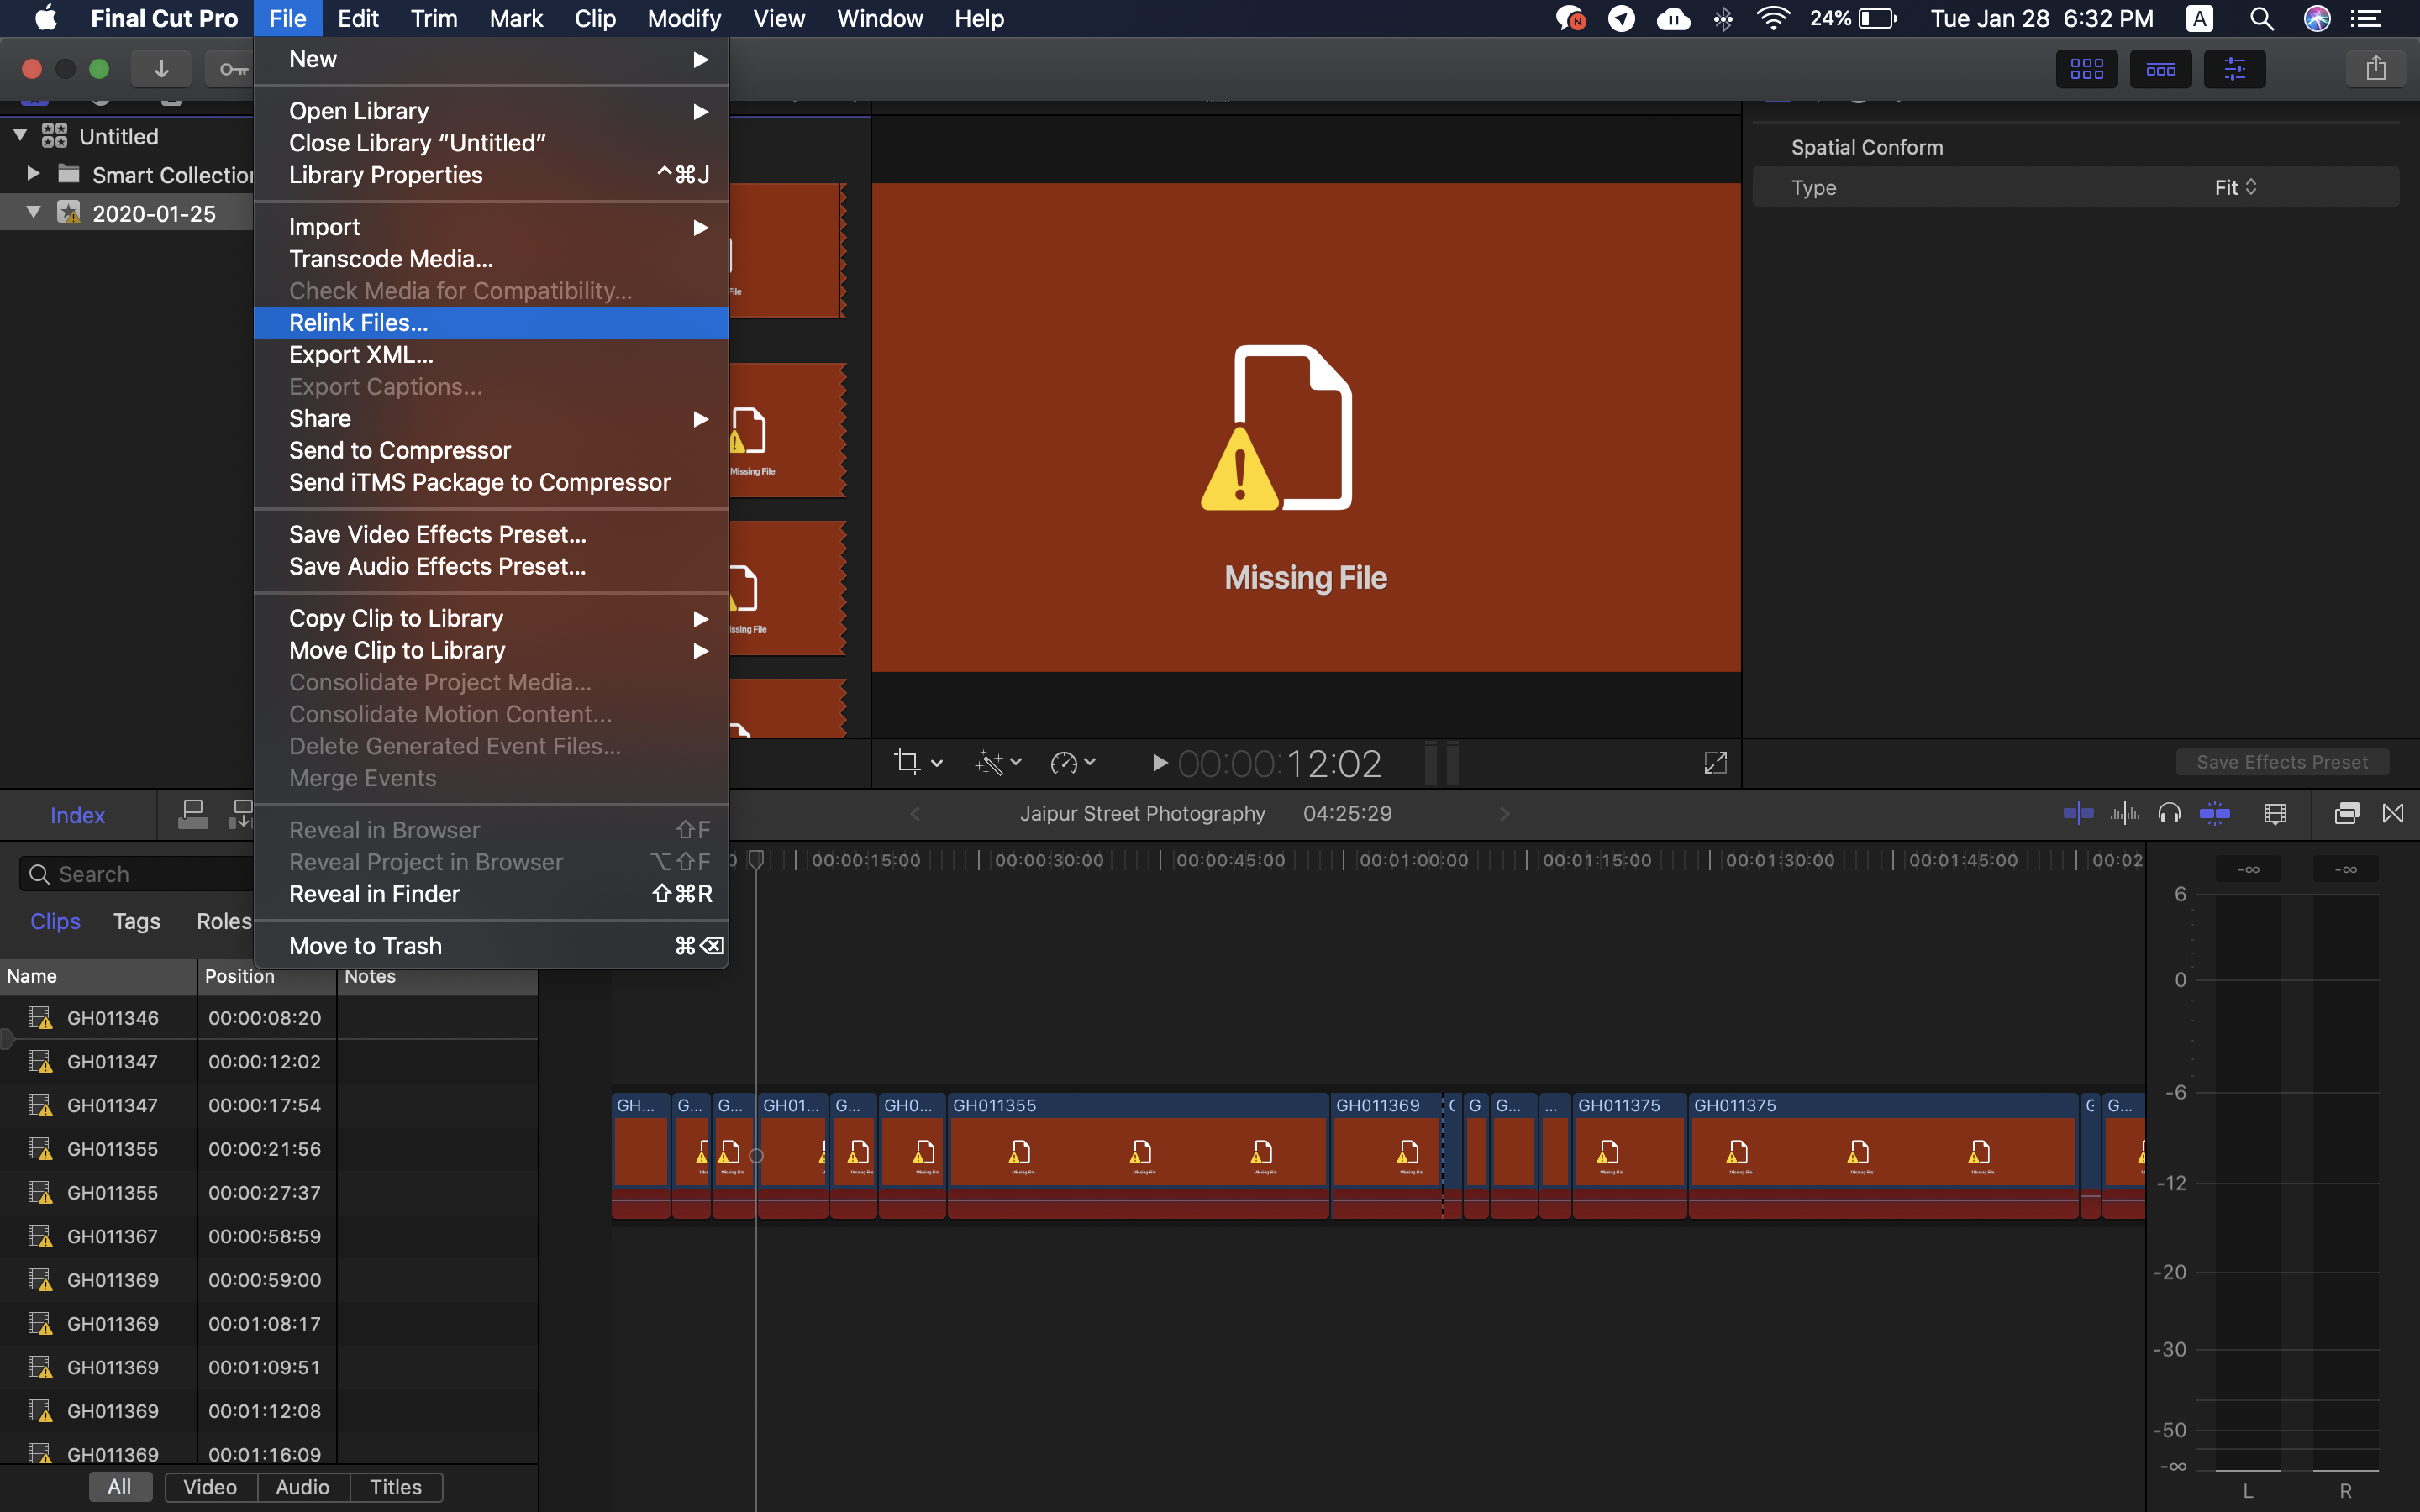Open clip appearance filmstrip icon
Image resolution: width=2420 pixels, height=1512 pixels.
click(x=2275, y=814)
